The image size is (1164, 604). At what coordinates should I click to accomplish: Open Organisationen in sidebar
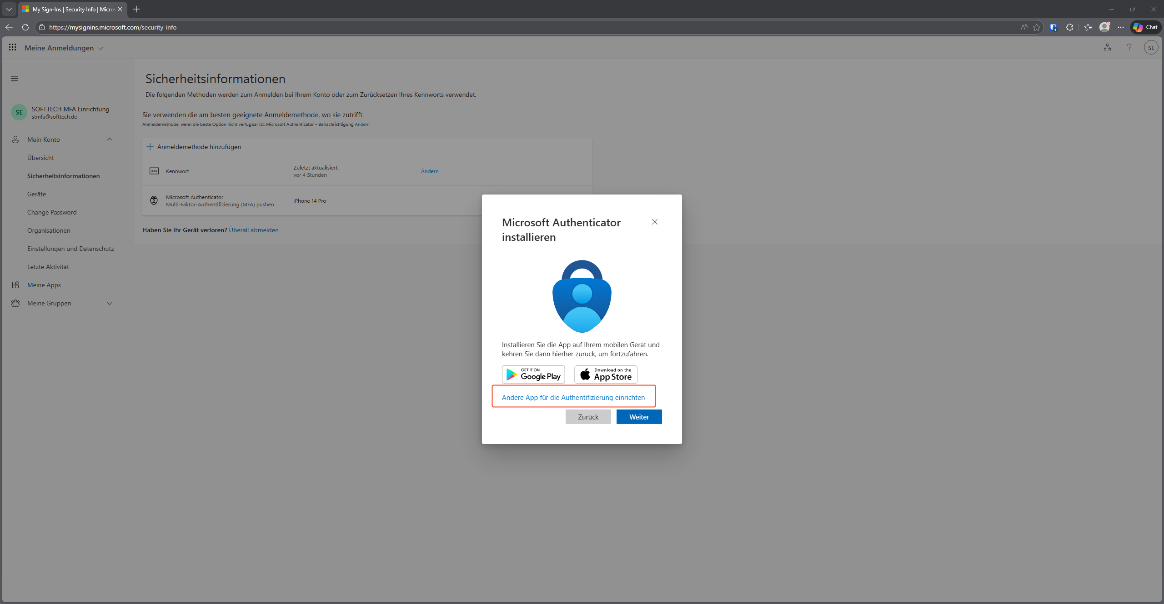[49, 230]
